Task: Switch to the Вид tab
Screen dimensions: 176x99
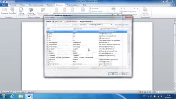Action: tap(84, 5)
